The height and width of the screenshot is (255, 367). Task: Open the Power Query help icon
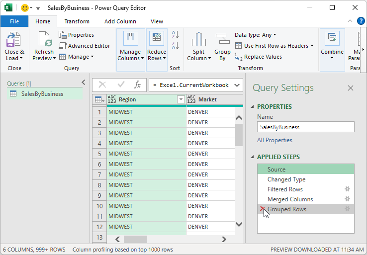pyautogui.click(x=361, y=21)
